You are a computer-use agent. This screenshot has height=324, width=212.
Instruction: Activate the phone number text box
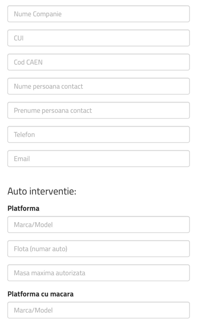click(x=98, y=134)
